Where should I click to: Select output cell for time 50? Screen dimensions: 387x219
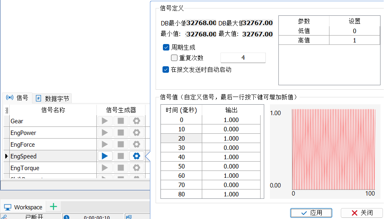231,166
